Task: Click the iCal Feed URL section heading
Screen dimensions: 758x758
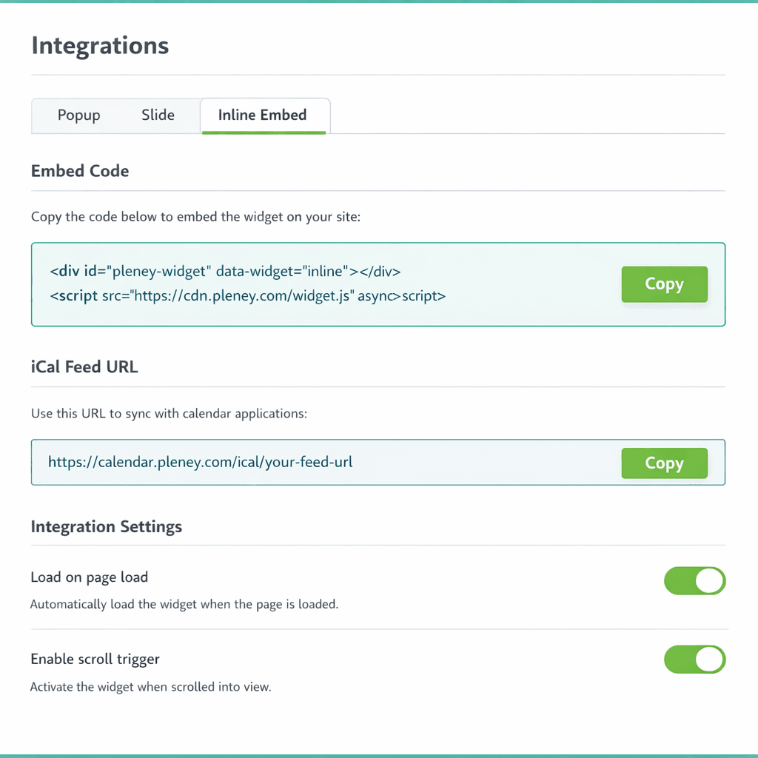Action: point(84,366)
